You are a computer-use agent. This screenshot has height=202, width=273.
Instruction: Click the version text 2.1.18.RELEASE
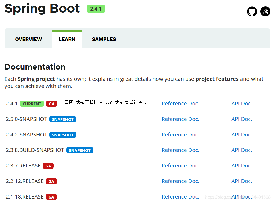coord(25,197)
